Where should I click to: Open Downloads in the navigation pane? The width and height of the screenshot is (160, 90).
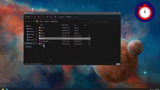31,32
